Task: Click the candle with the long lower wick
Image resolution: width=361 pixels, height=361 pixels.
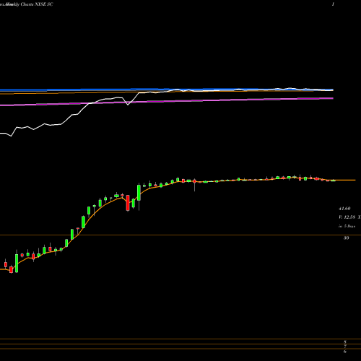Action: [194, 185]
